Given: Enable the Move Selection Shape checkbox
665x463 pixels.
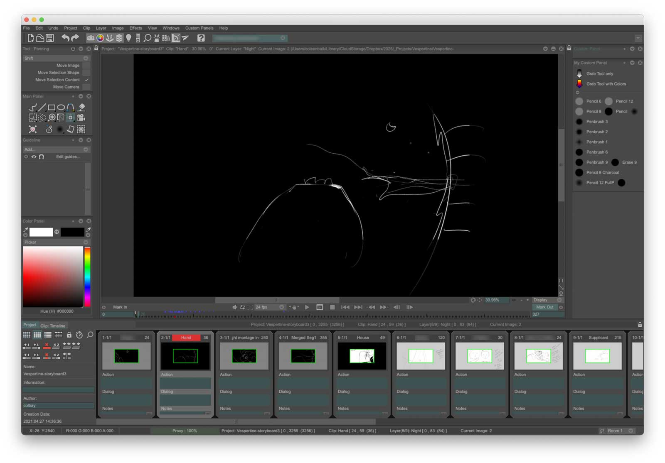Looking at the screenshot, I should coord(86,73).
